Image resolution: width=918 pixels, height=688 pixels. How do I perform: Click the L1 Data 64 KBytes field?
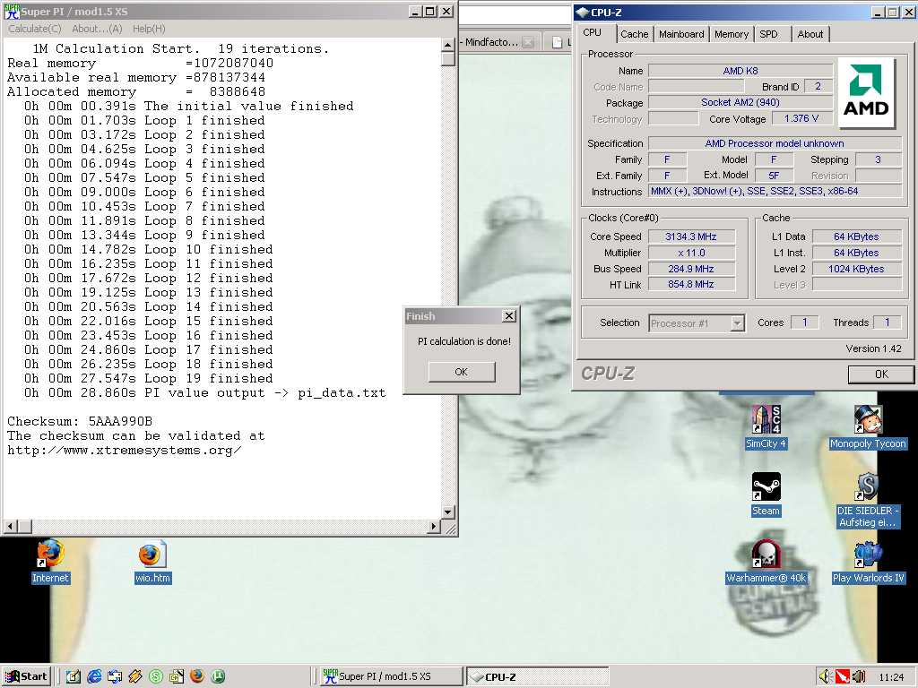(856, 236)
